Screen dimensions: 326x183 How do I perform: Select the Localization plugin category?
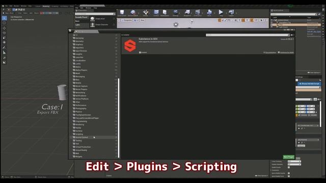pos(80,60)
